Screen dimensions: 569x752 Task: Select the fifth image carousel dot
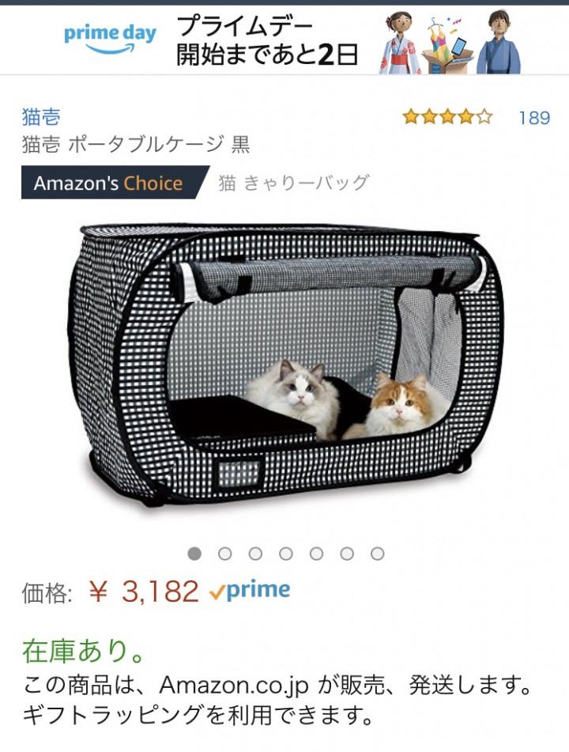(316, 554)
